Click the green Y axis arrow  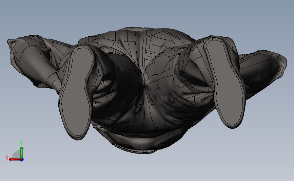coord(22,152)
